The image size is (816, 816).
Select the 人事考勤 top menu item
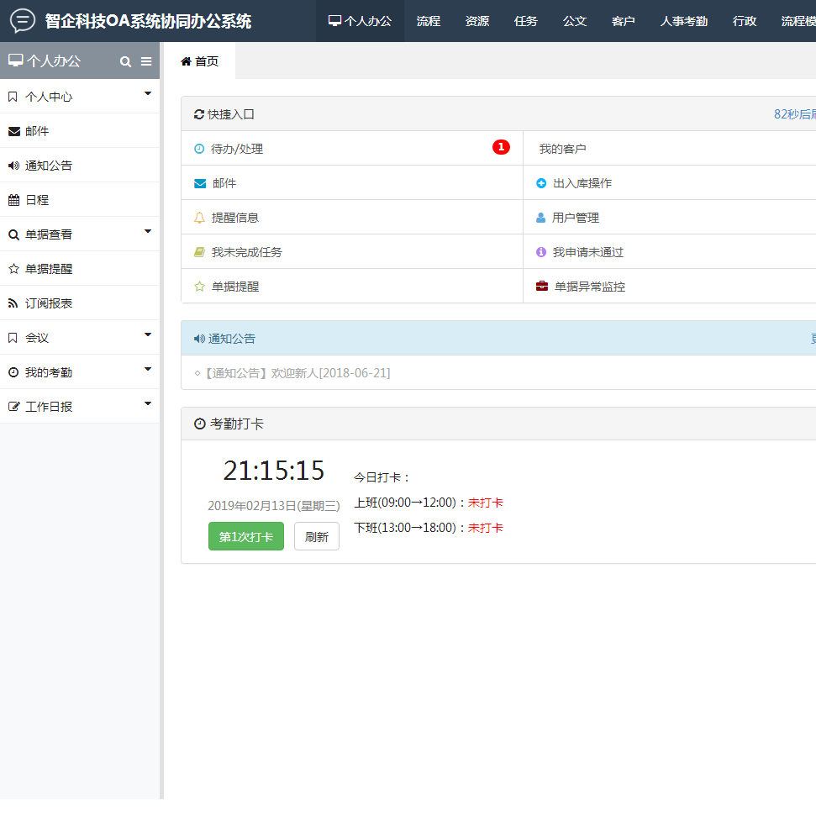683,21
